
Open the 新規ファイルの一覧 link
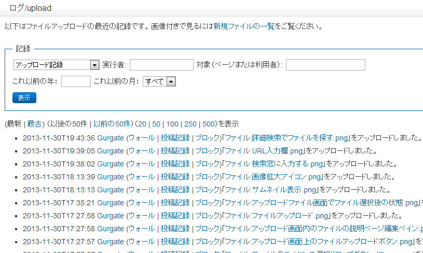[x=244, y=26]
